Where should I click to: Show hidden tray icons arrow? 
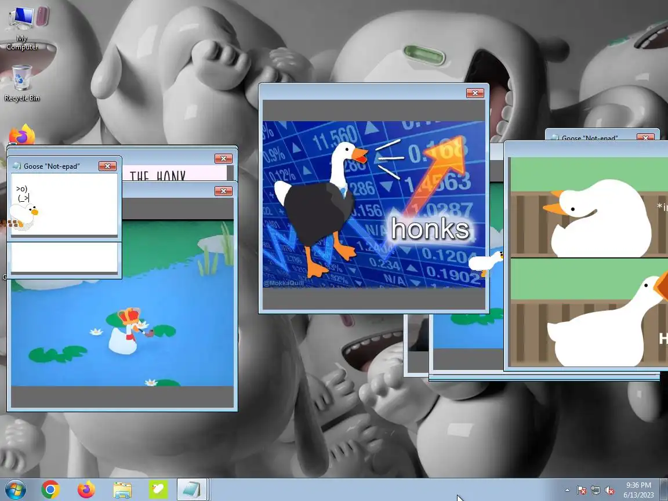tap(568, 491)
